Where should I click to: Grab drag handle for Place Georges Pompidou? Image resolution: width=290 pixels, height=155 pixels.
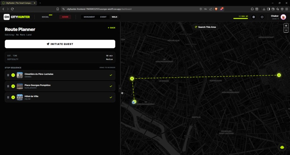tap(8, 86)
